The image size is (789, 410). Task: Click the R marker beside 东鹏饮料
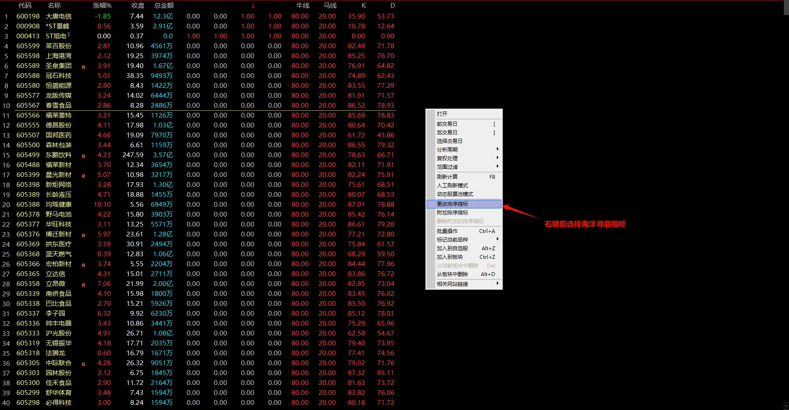click(x=84, y=156)
